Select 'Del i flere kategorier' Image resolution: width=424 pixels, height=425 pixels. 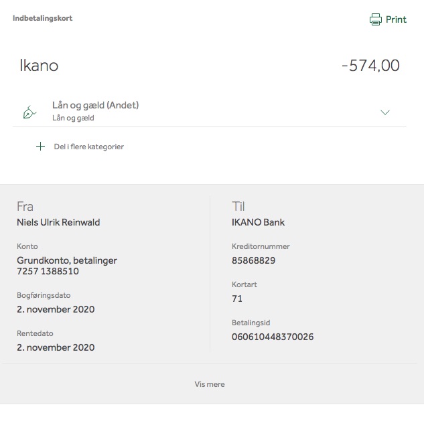coord(88,147)
